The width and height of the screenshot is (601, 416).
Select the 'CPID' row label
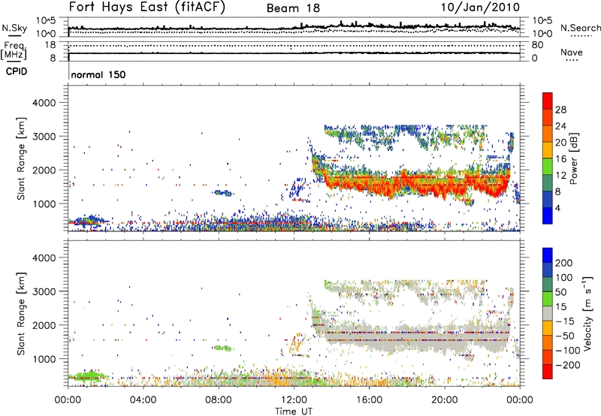coord(17,71)
